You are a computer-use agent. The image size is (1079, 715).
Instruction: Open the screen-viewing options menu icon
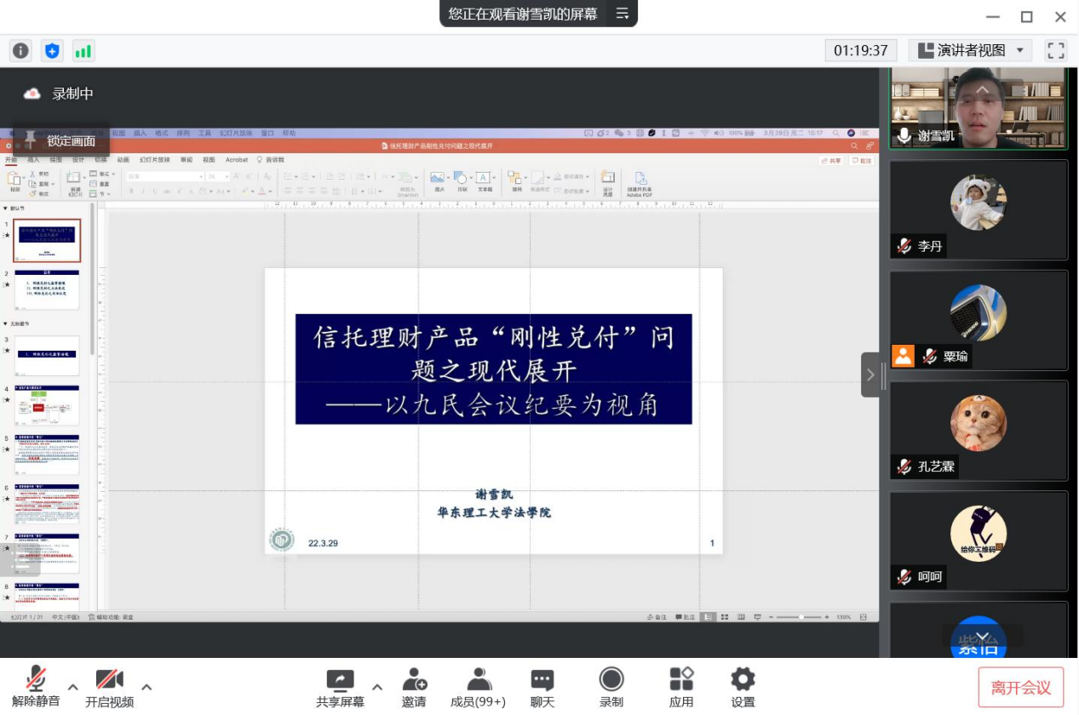pos(623,14)
